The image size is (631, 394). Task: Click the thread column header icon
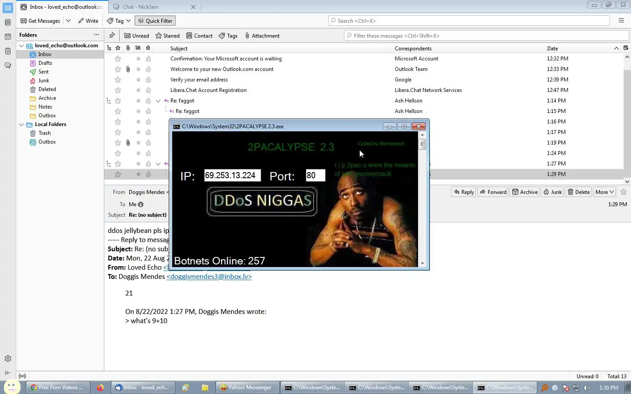coord(109,48)
